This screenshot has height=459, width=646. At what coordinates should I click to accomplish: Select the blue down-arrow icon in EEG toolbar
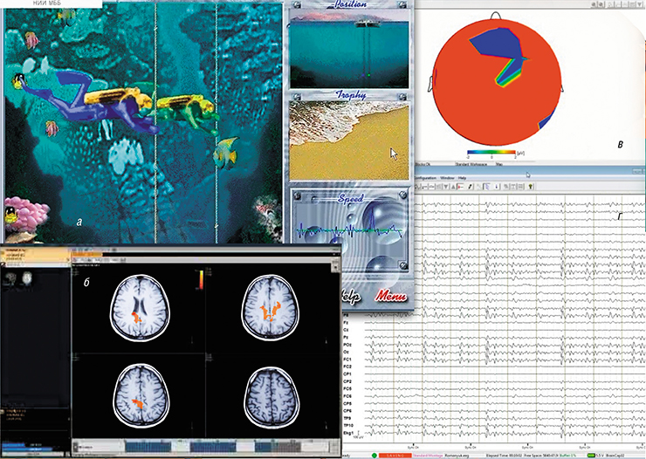pyautogui.click(x=497, y=187)
